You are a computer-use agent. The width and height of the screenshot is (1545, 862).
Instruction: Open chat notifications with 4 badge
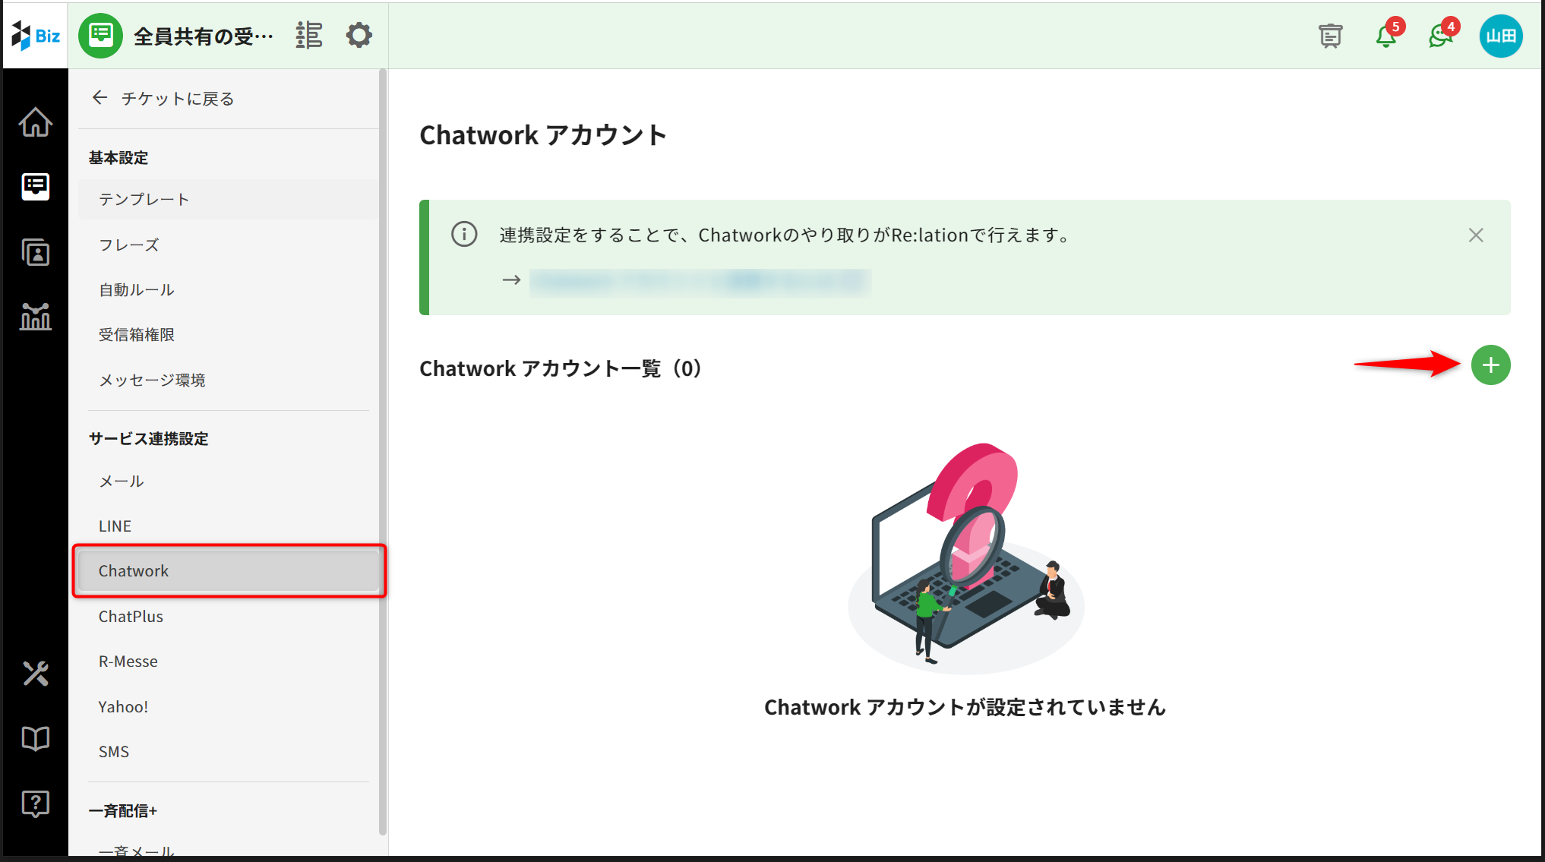[1442, 35]
